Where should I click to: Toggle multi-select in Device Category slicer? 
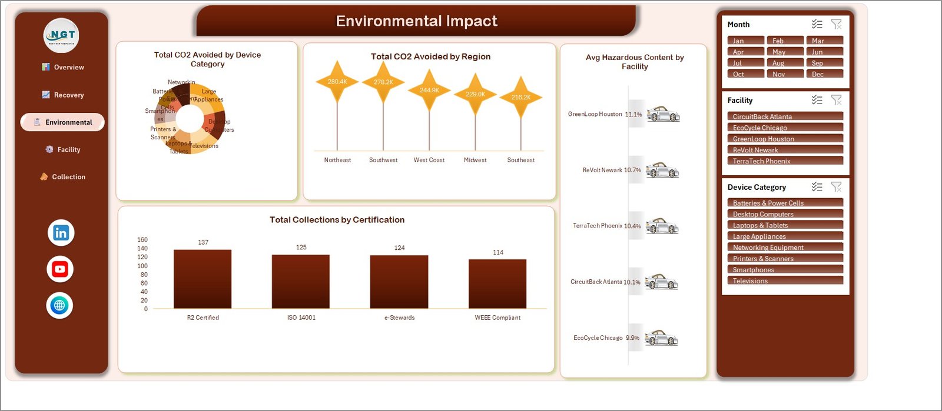817,187
